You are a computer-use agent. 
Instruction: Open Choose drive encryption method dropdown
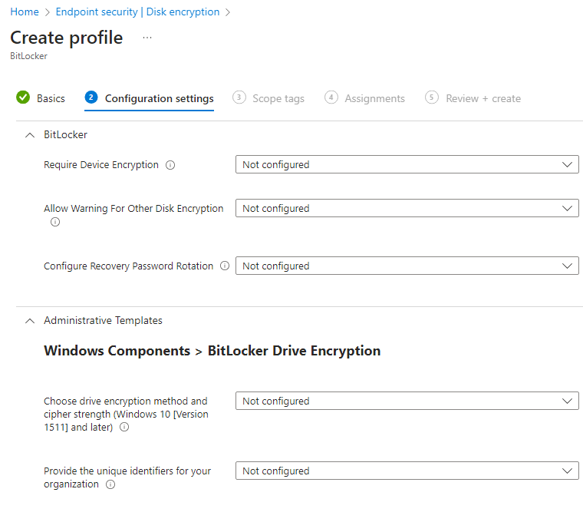pyautogui.click(x=407, y=401)
